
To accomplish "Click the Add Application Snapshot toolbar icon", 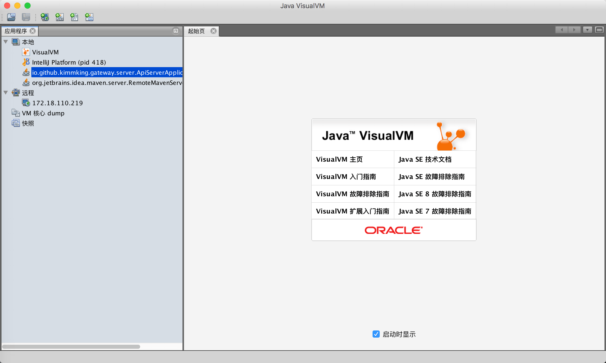I will (x=89, y=17).
